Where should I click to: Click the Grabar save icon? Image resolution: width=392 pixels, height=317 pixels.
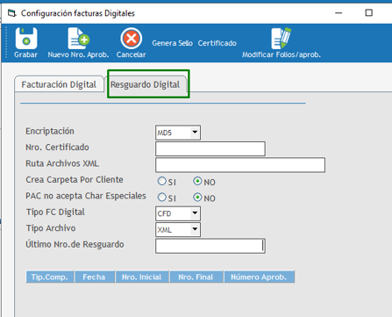point(26,39)
